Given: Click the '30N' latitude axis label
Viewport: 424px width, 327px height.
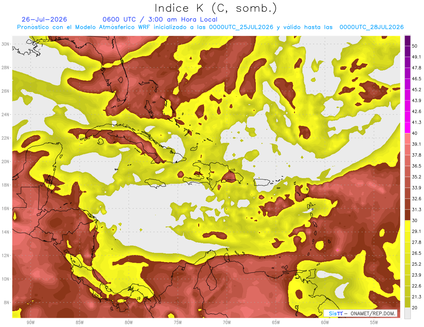Looking at the screenshot, I should pos(5,44).
